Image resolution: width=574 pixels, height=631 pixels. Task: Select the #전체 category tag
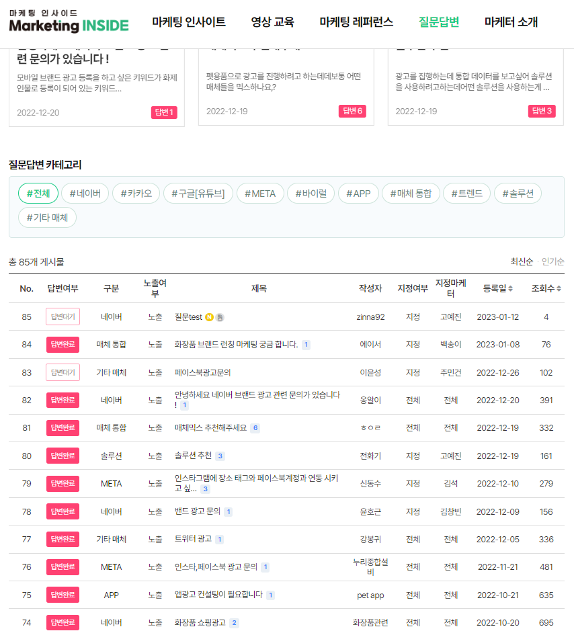pos(38,193)
